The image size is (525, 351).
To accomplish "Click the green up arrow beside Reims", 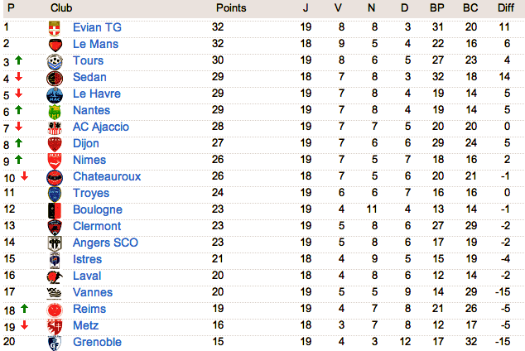I will (x=25, y=308).
